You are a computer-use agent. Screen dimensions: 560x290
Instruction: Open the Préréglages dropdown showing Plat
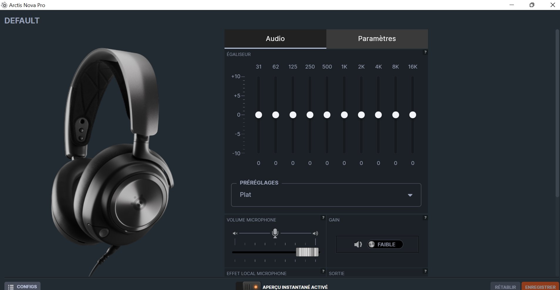click(x=326, y=195)
